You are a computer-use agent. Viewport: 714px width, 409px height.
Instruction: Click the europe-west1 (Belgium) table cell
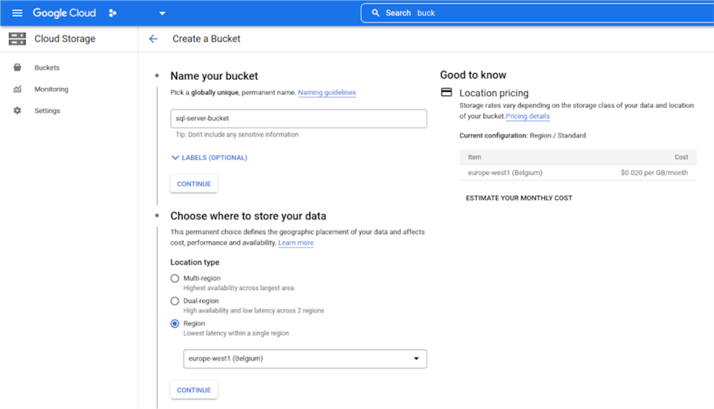(505, 173)
